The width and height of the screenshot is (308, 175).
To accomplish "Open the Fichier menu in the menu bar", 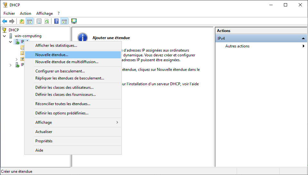I will pos(9,13).
